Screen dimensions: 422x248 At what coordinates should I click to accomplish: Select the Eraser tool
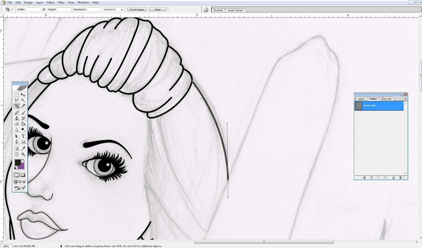(x=17, y=124)
